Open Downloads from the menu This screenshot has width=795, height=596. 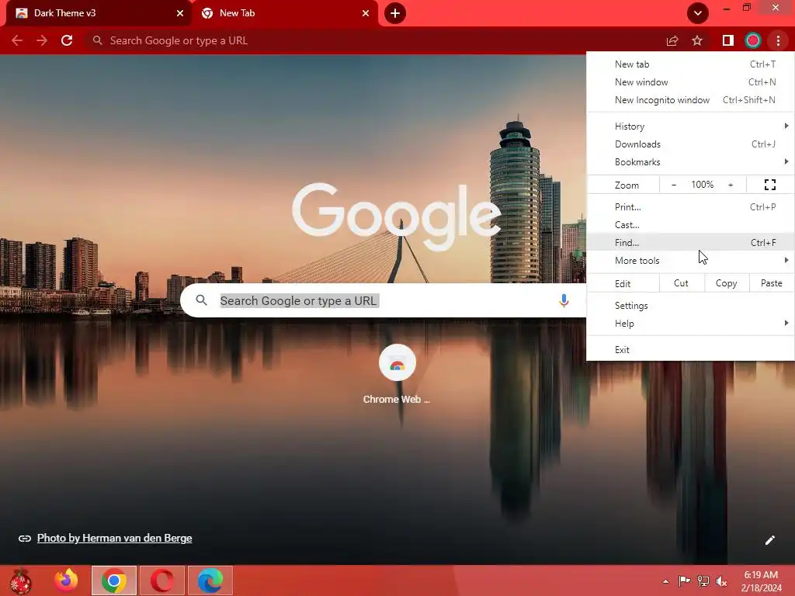(x=690, y=144)
